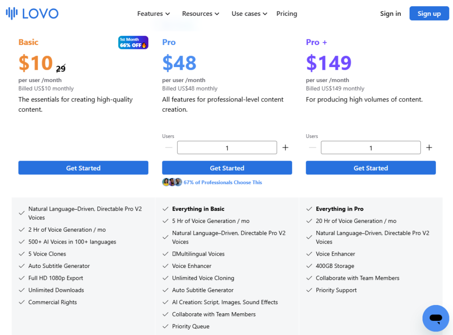The height and width of the screenshot is (335, 453).
Task: Get Started with the Basic plan
Action: point(83,168)
